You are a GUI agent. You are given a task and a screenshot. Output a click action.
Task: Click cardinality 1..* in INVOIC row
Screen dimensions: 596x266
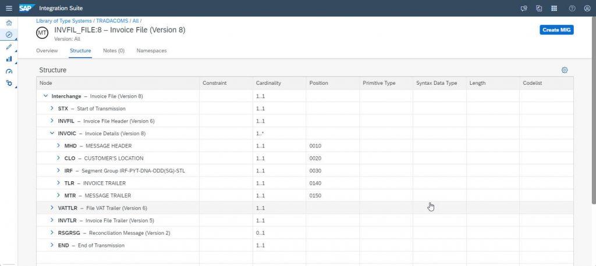coord(260,134)
